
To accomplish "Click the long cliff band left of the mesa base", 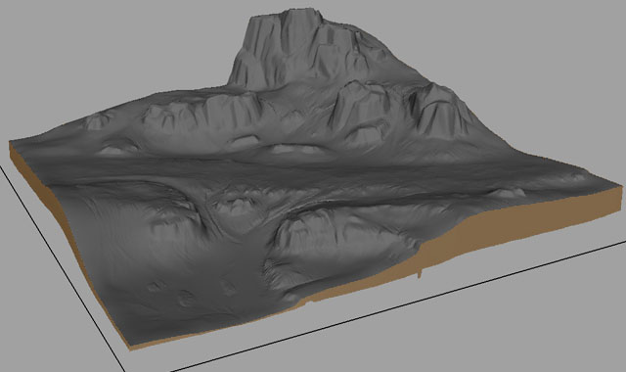I will tap(200, 110).
